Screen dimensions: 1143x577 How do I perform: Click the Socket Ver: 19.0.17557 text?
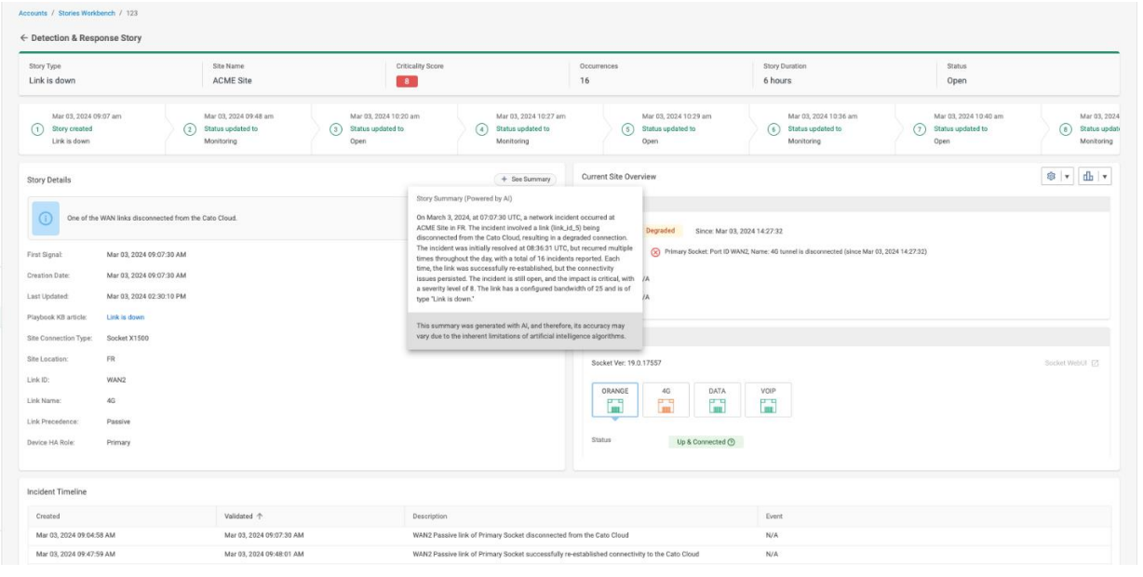point(626,363)
